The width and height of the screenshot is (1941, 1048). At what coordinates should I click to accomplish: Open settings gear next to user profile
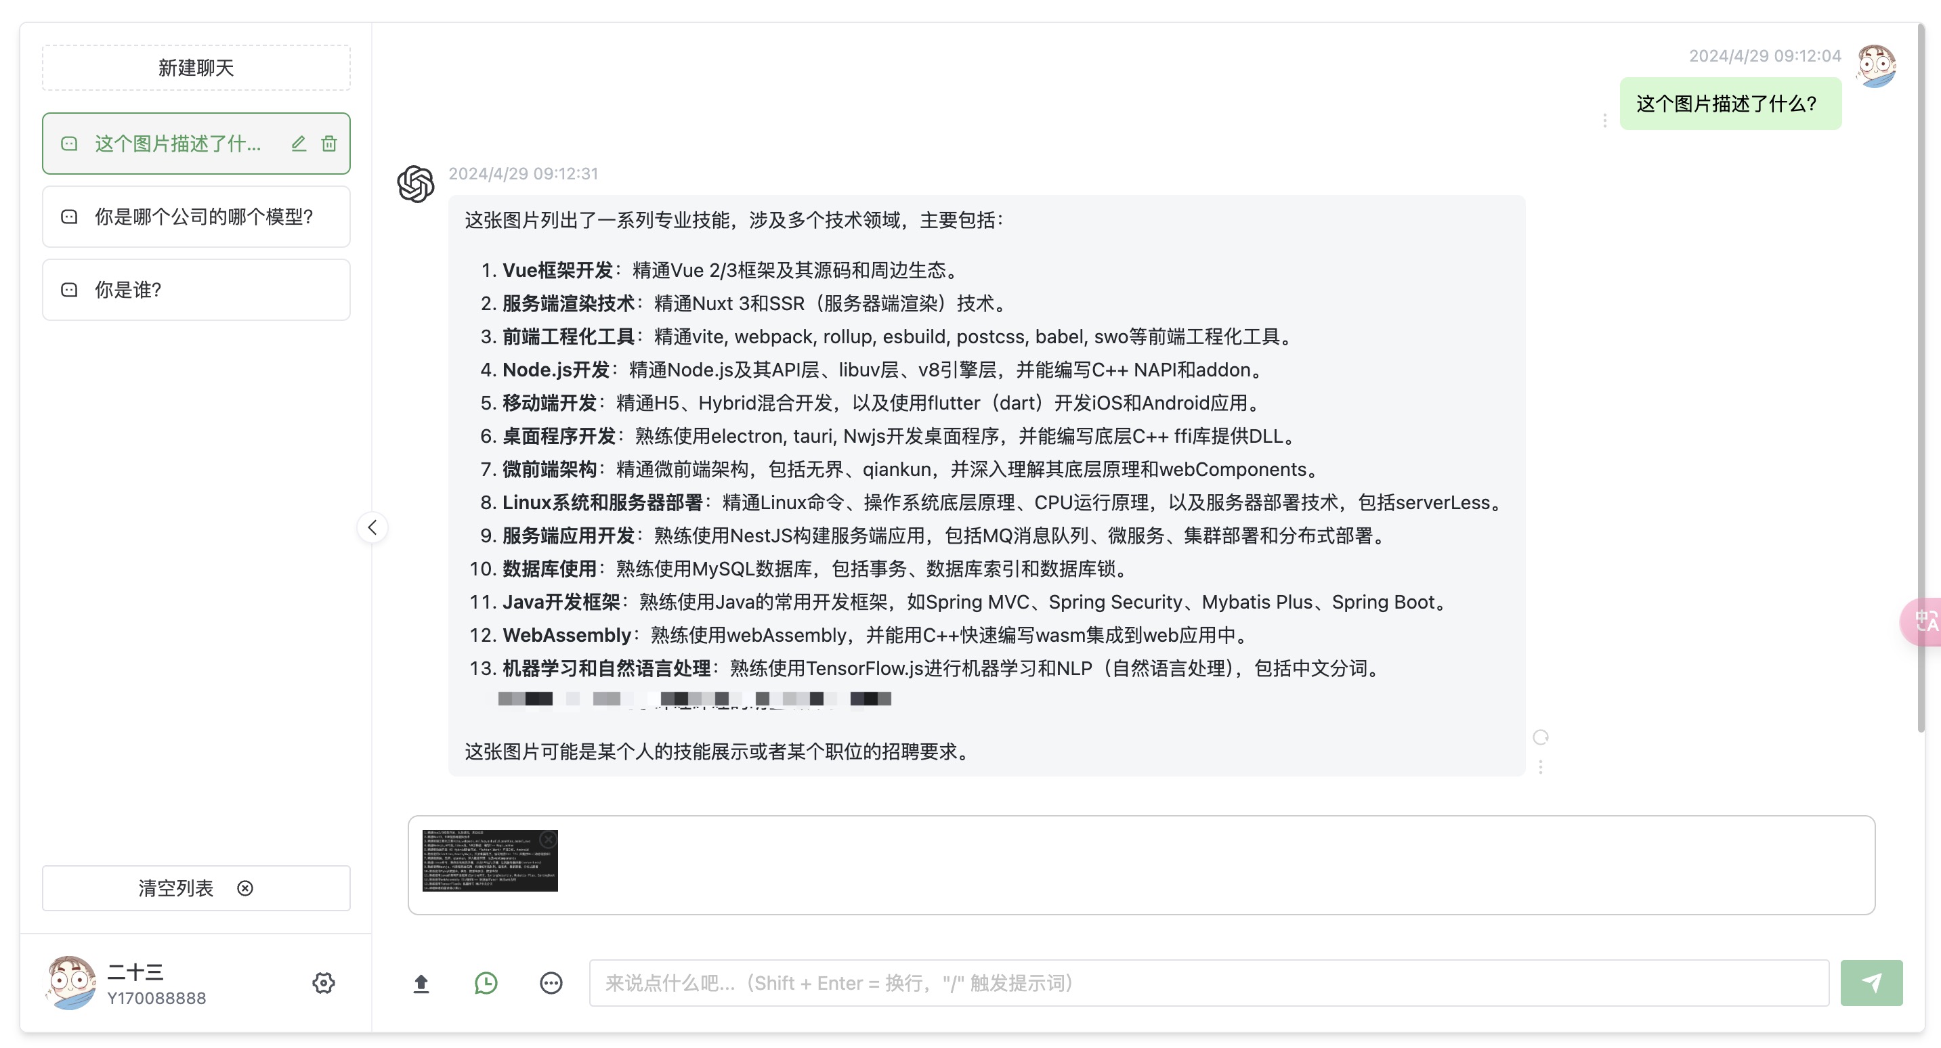pyautogui.click(x=323, y=982)
